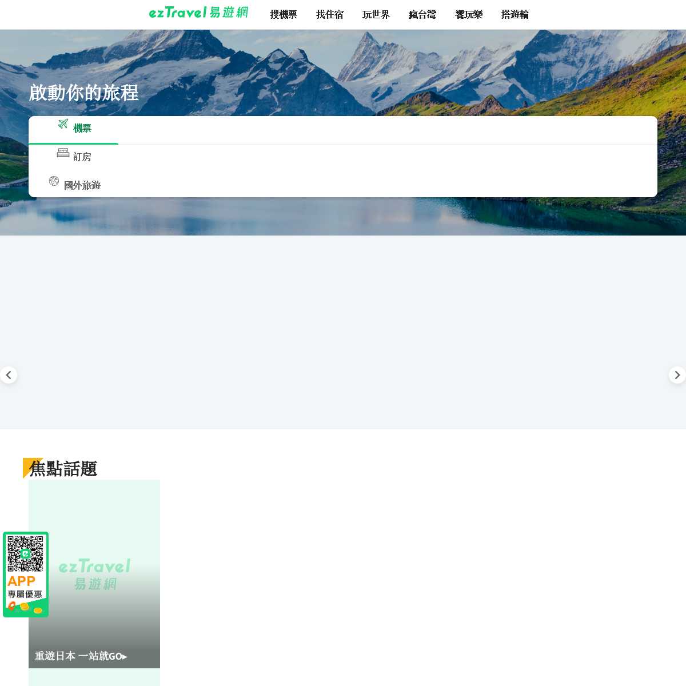Click the 啟動你的旅程 heading
Screen dimensions: 686x686
coord(83,93)
